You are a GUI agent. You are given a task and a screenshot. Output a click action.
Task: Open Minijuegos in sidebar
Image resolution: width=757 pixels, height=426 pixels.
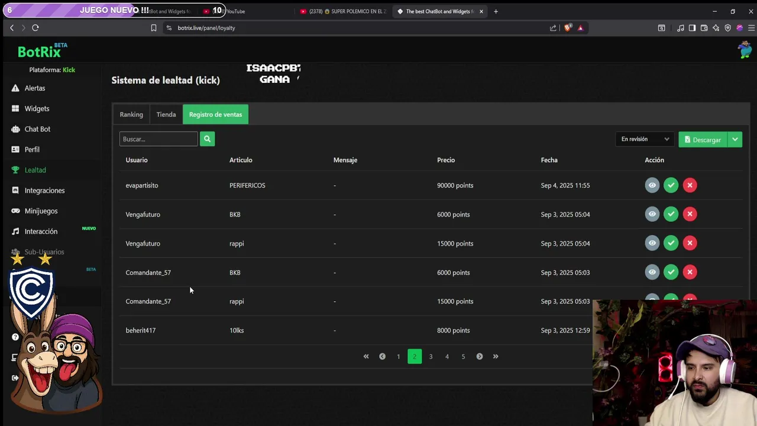point(41,211)
